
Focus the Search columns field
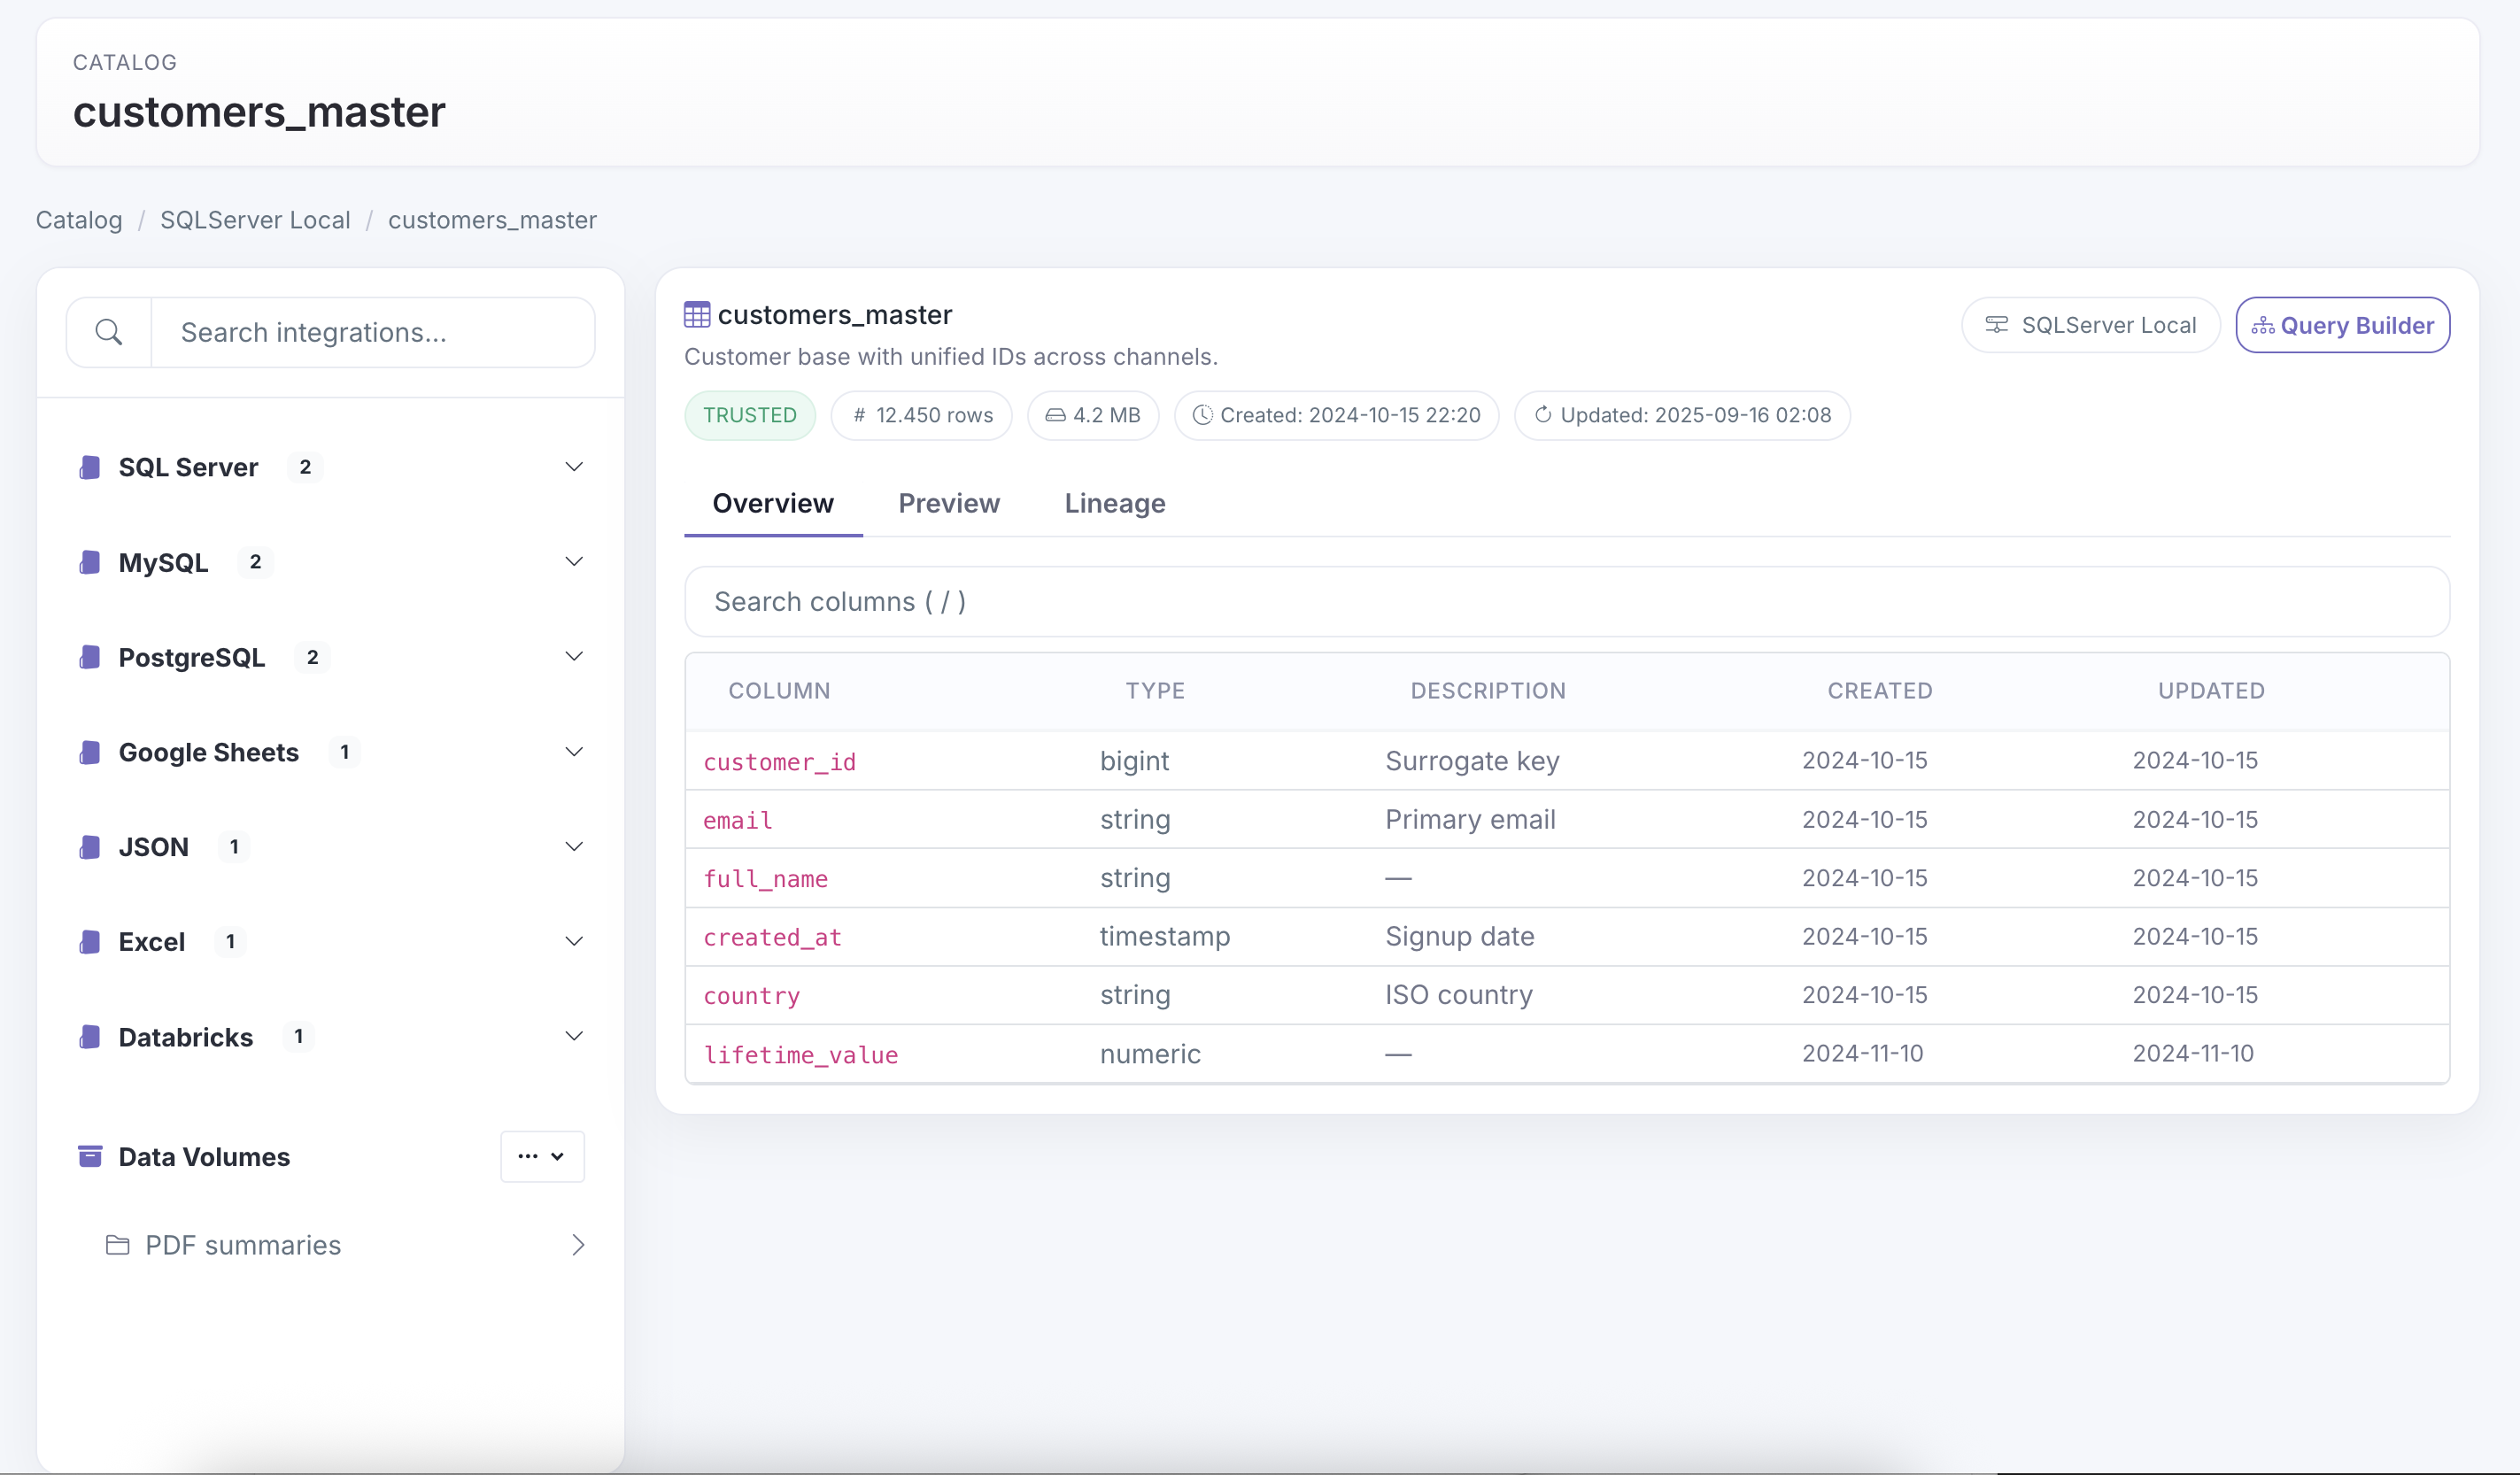pos(1566,602)
